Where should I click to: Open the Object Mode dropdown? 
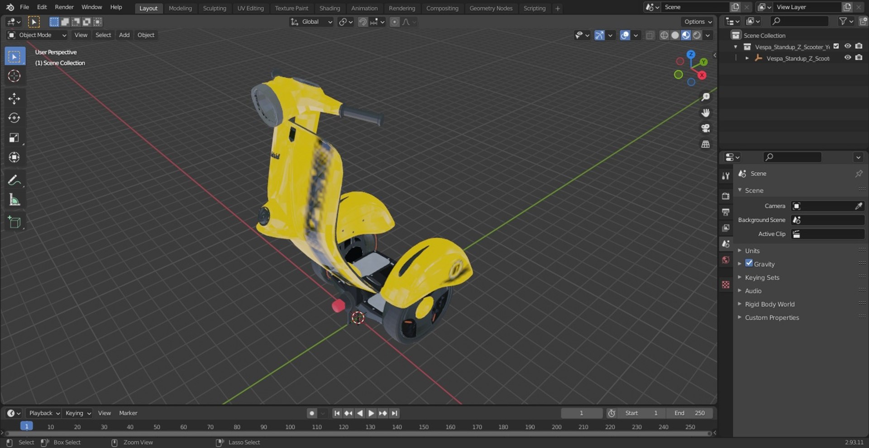coord(37,35)
